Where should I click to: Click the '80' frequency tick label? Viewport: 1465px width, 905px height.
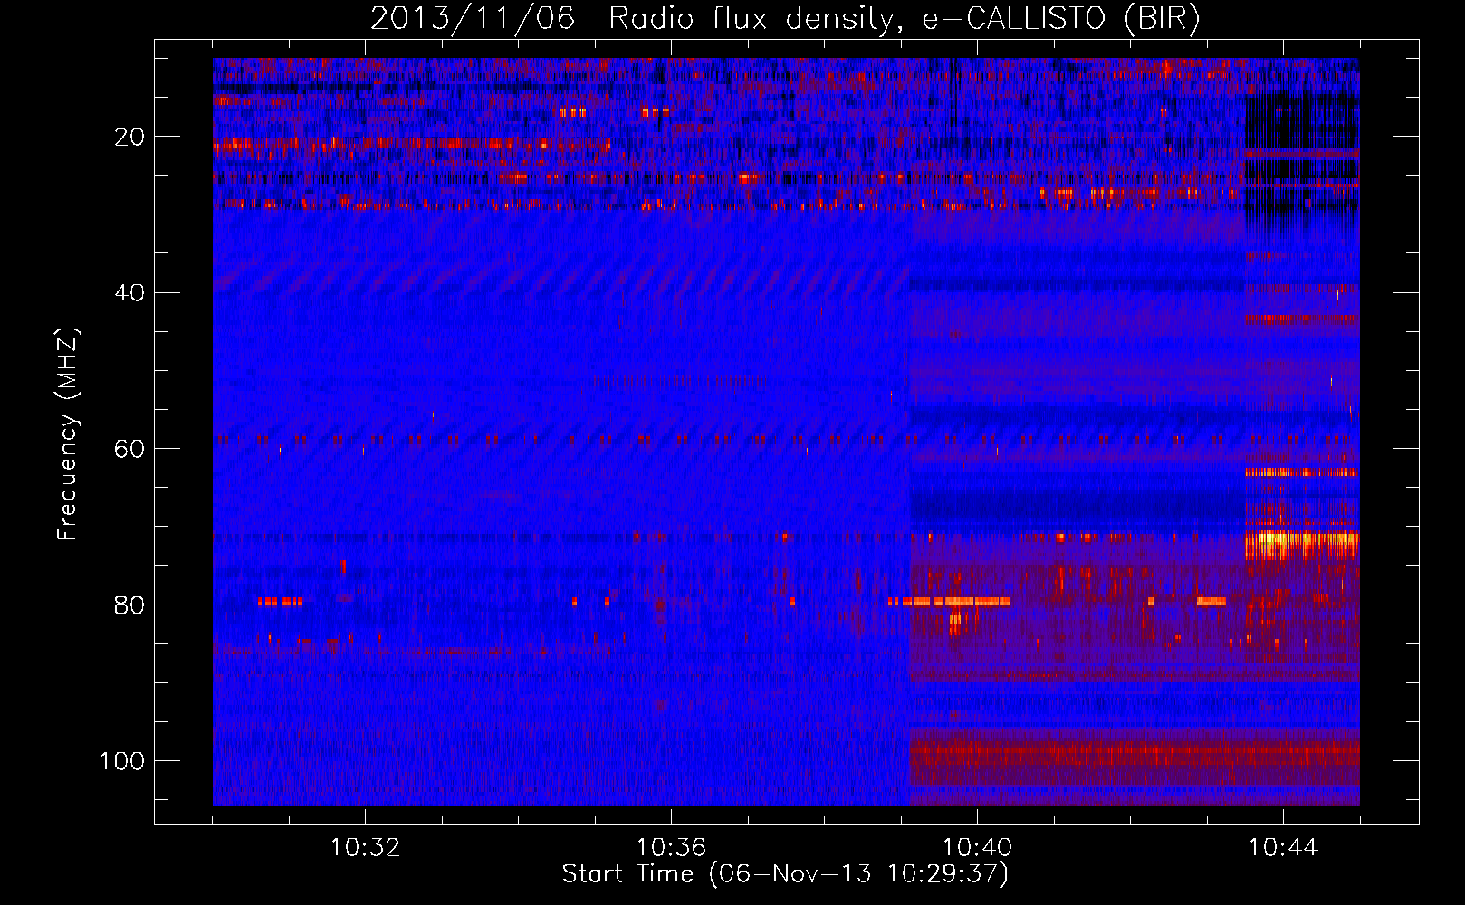[129, 605]
